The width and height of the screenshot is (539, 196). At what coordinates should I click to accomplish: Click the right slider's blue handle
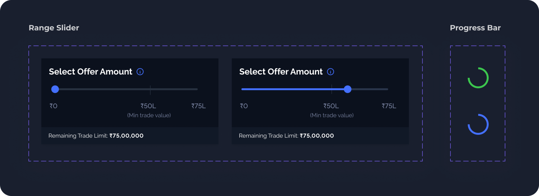click(x=348, y=89)
